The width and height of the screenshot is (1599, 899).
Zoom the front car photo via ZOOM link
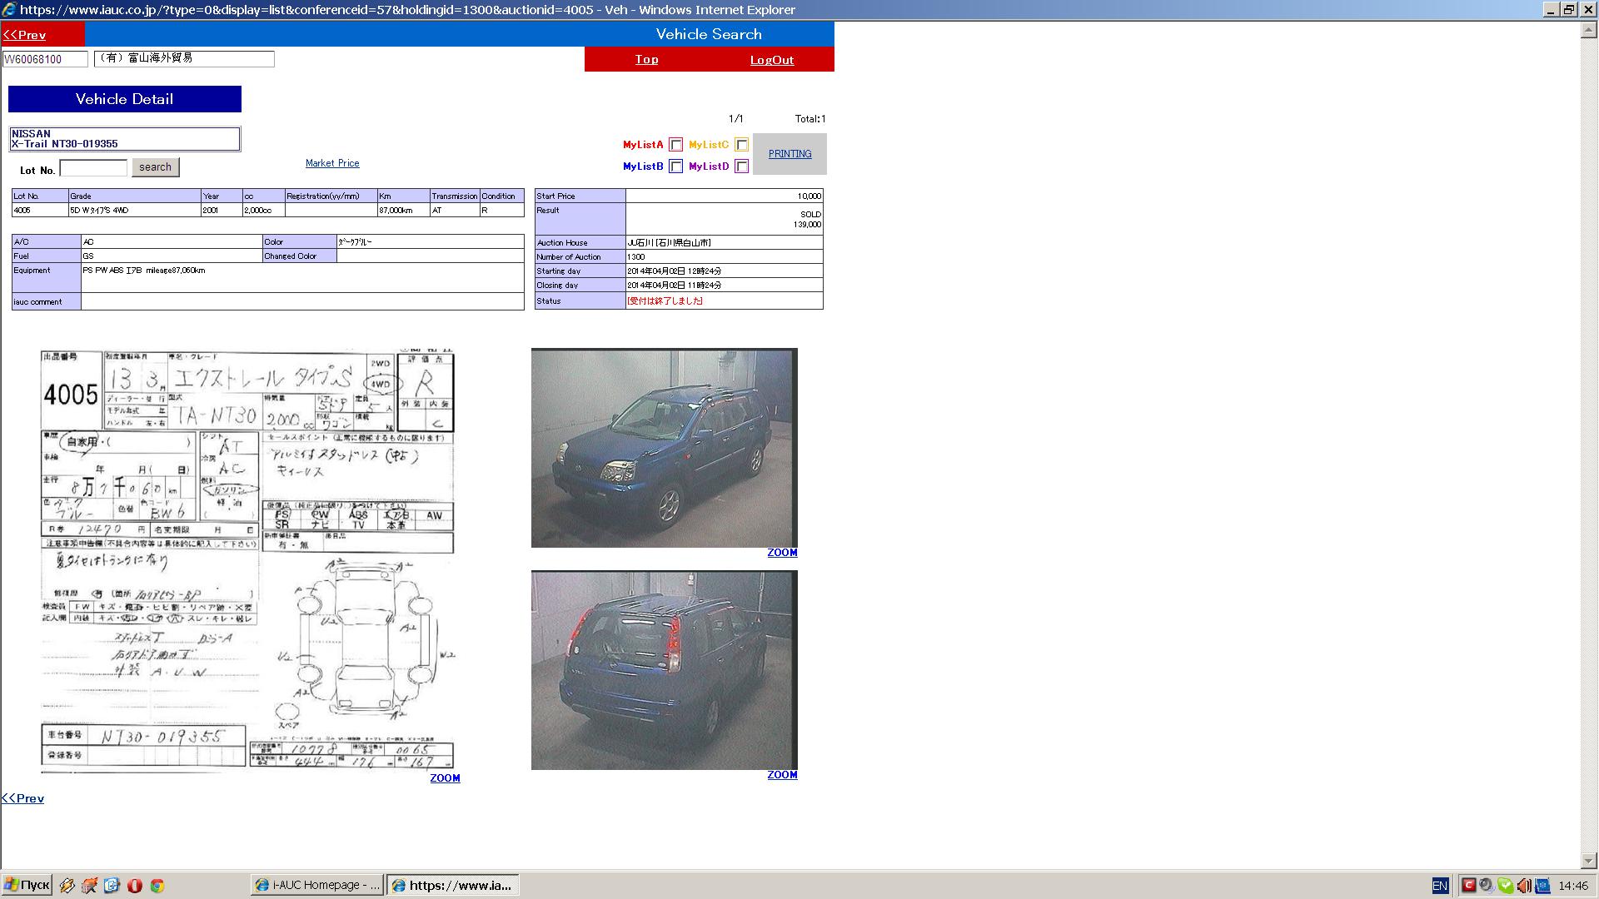(782, 553)
